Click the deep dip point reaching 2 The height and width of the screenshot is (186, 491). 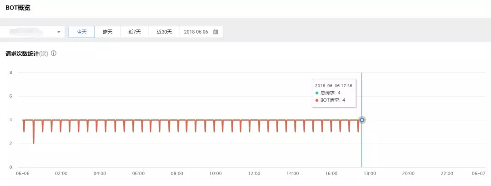(33, 143)
